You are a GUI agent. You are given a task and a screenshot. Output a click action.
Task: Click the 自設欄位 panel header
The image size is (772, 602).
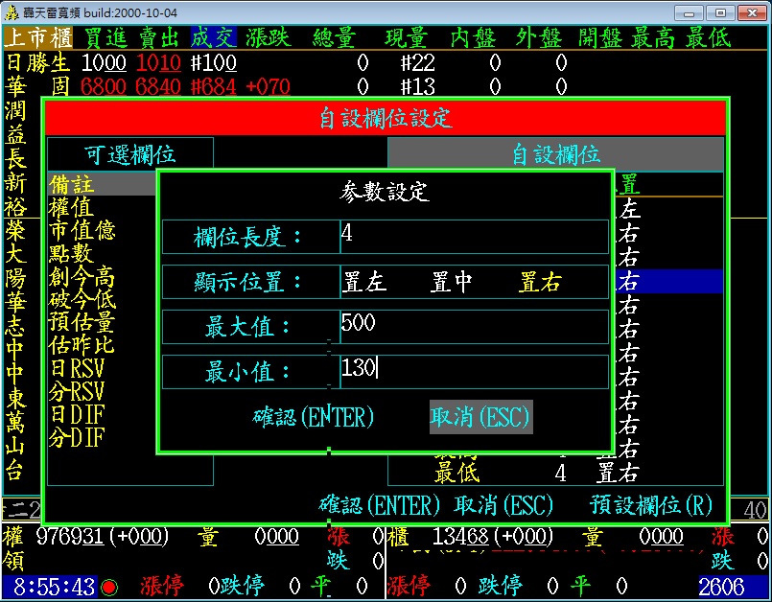pos(555,154)
